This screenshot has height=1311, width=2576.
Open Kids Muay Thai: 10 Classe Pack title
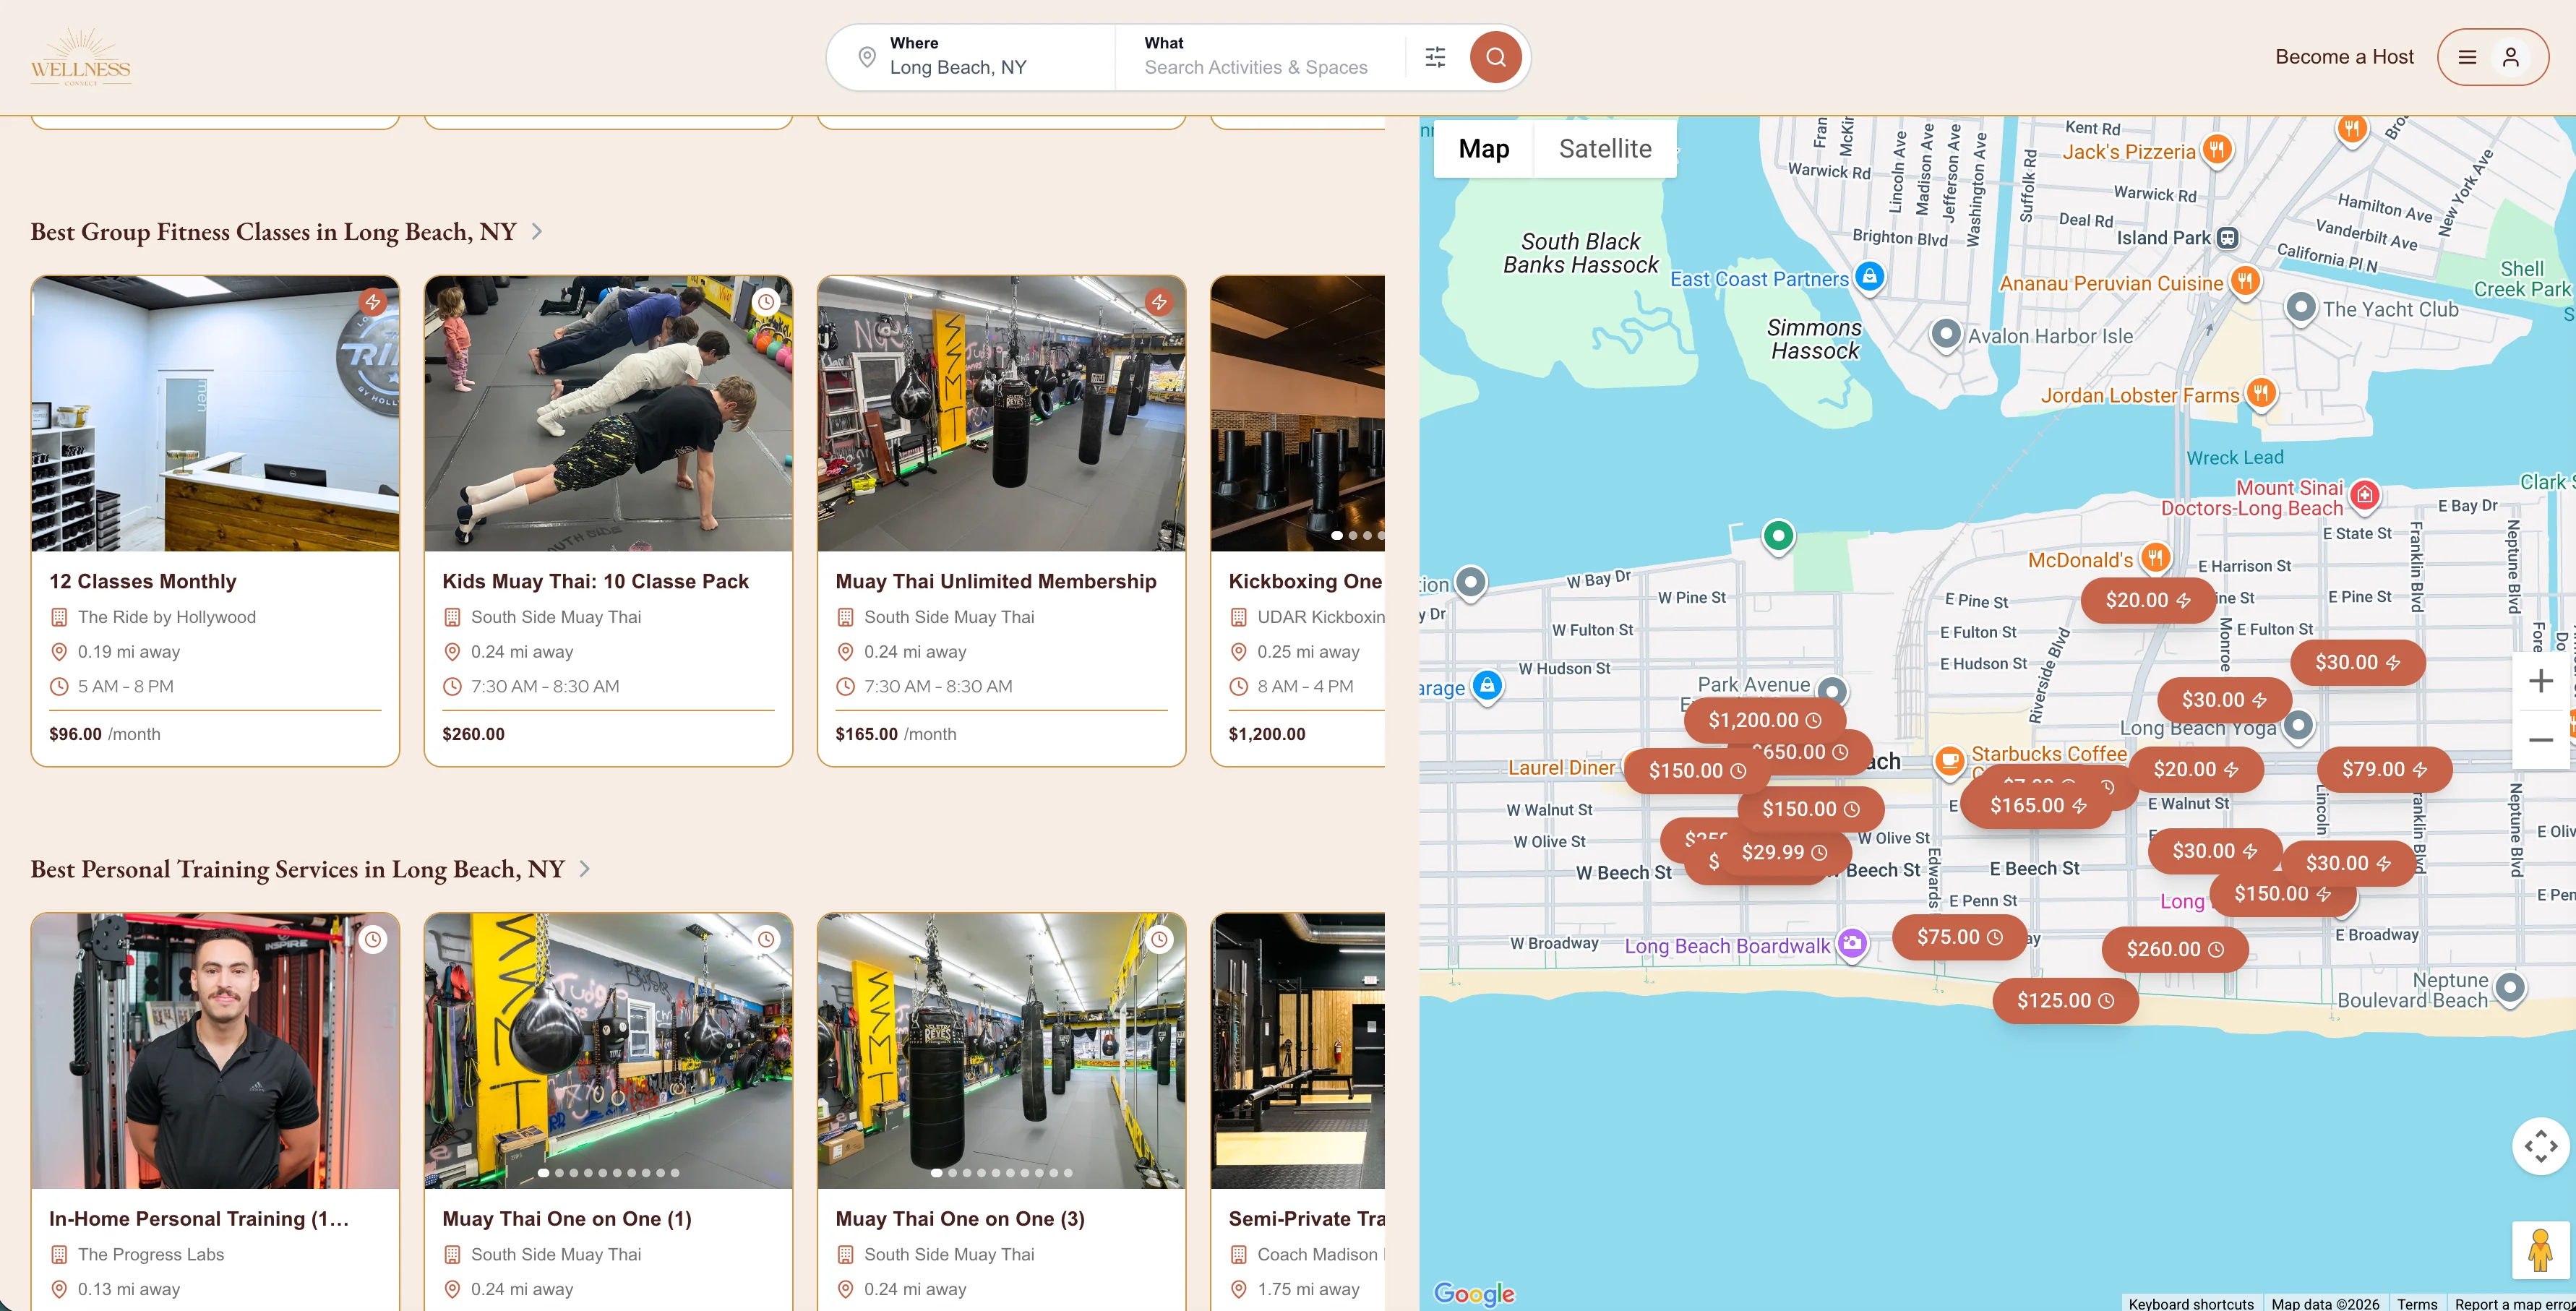coord(595,581)
